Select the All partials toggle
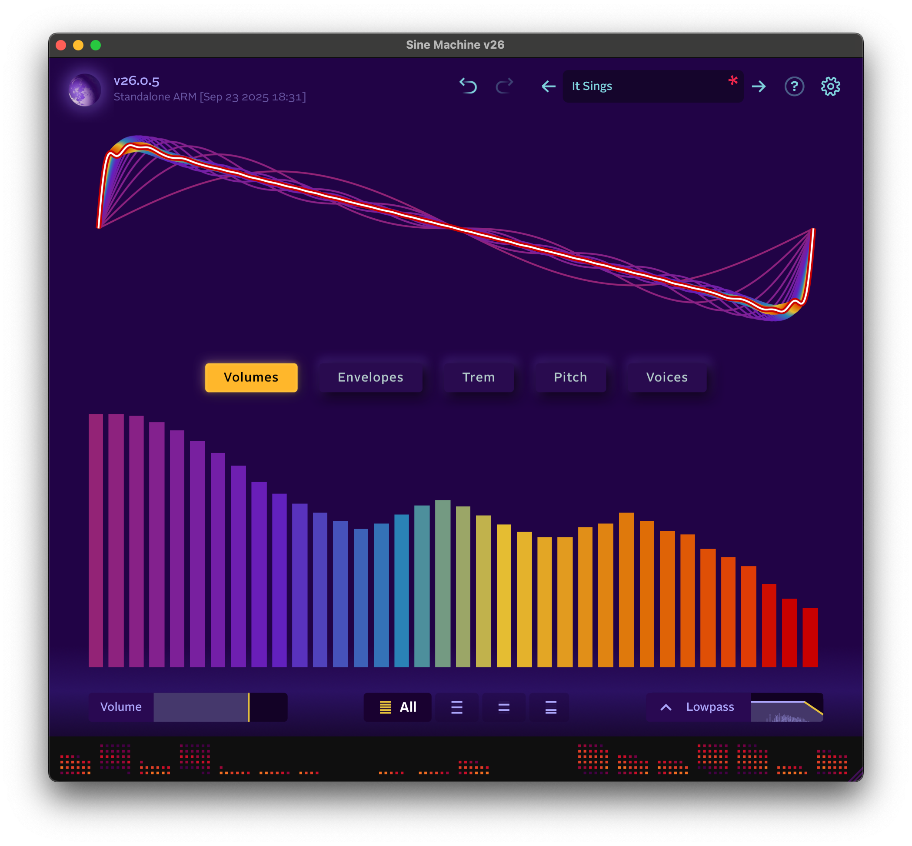Image resolution: width=912 pixels, height=846 pixels. tap(397, 707)
